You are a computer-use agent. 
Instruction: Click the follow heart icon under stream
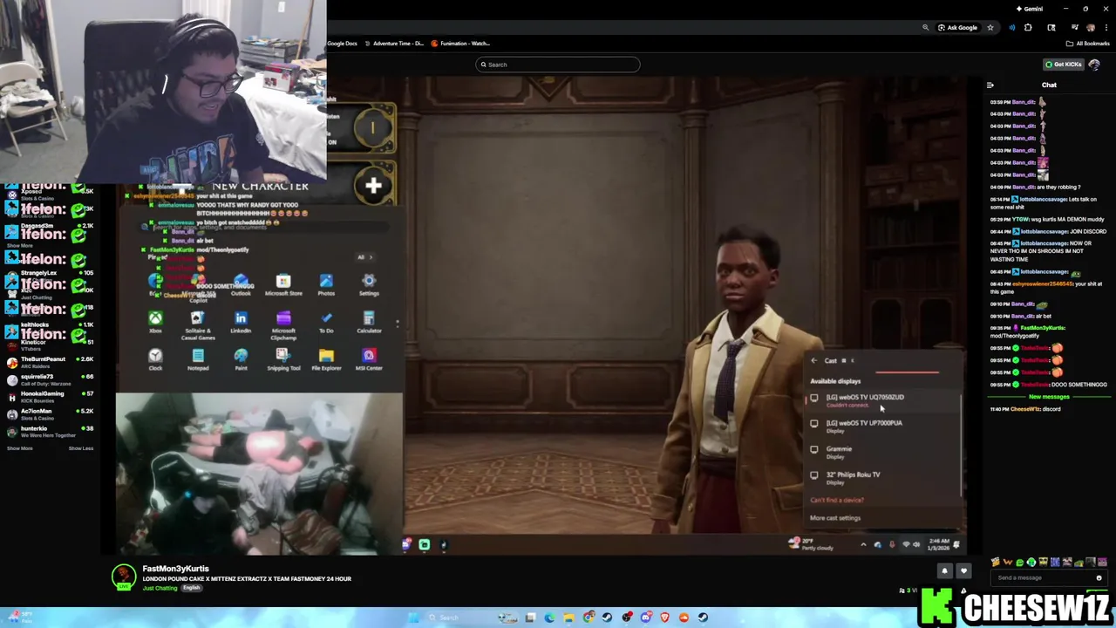[963, 571]
